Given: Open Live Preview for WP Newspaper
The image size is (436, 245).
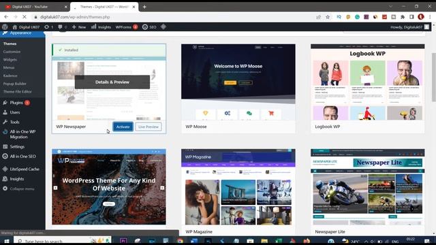Looking at the screenshot, I should coord(149,127).
